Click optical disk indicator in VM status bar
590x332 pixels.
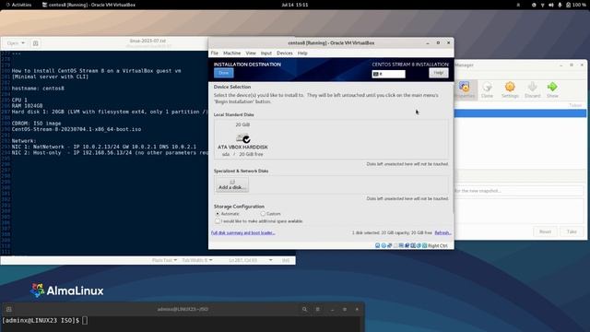click(383, 245)
